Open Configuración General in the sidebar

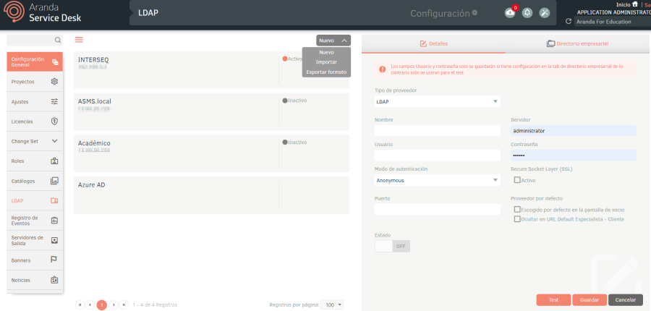[x=35, y=62]
